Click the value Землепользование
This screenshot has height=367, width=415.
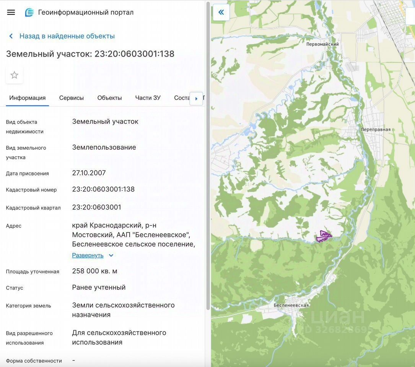point(104,148)
